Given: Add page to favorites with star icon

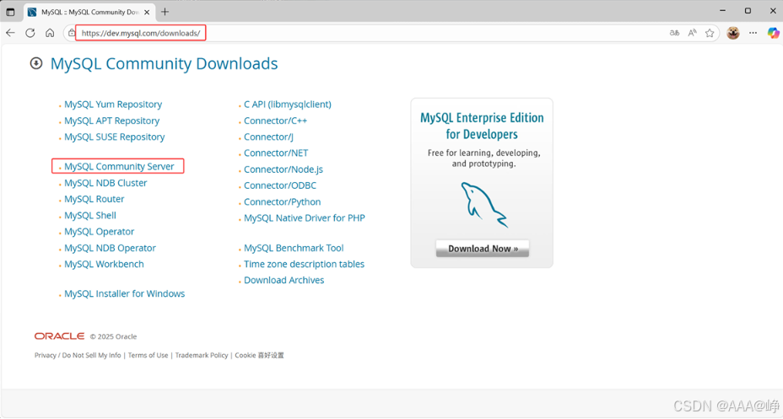Looking at the screenshot, I should 710,33.
